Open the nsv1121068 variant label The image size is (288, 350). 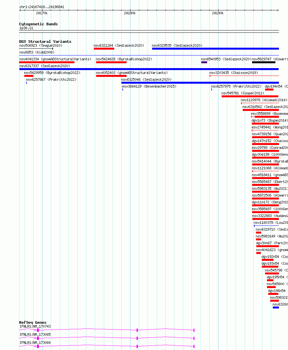point(270,168)
